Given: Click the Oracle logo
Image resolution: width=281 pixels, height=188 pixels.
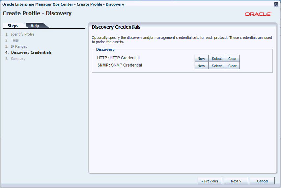Looking at the screenshot, I should click(258, 14).
